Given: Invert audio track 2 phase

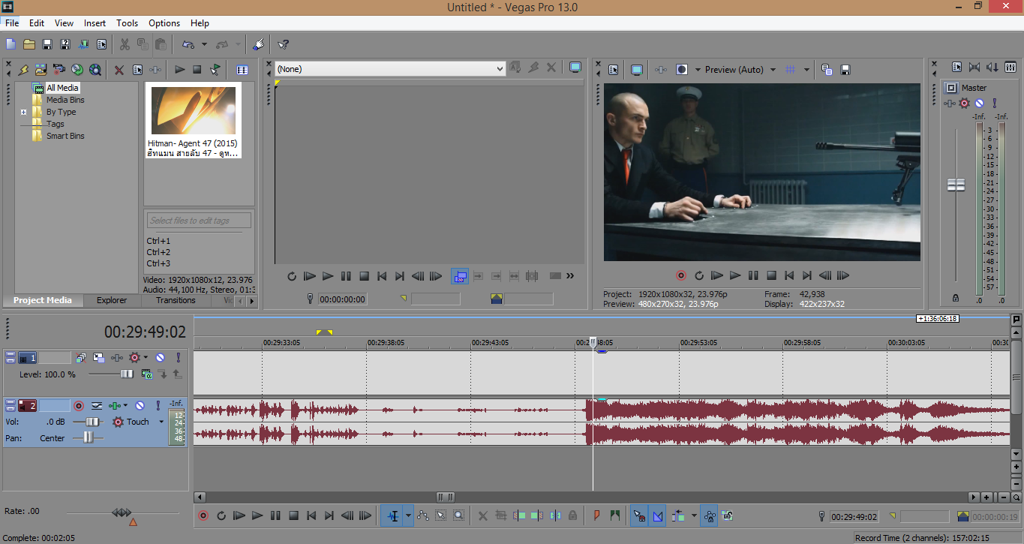Looking at the screenshot, I should 97,406.
